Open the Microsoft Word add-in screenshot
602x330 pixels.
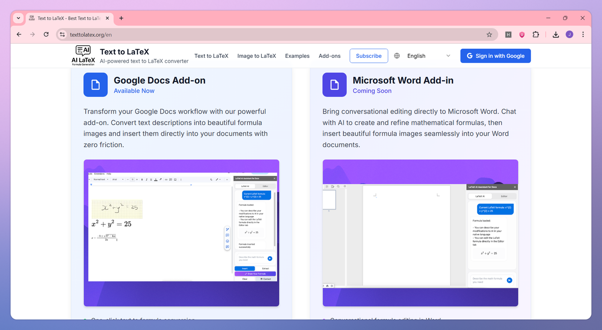[x=420, y=233]
